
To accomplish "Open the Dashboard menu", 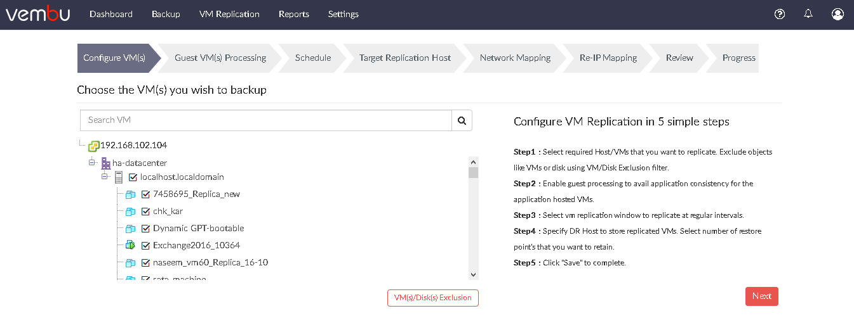I will tap(111, 14).
